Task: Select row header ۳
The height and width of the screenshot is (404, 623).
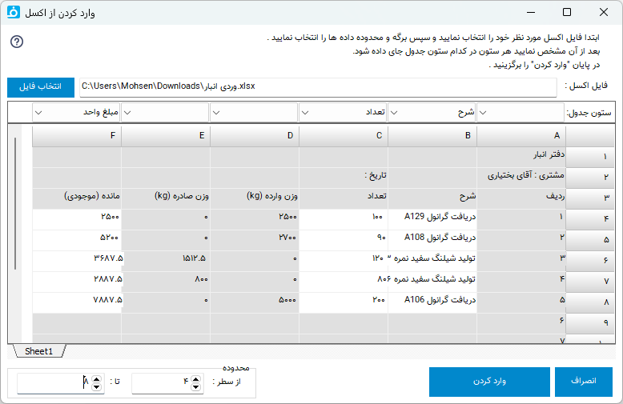Action: pyautogui.click(x=590, y=198)
